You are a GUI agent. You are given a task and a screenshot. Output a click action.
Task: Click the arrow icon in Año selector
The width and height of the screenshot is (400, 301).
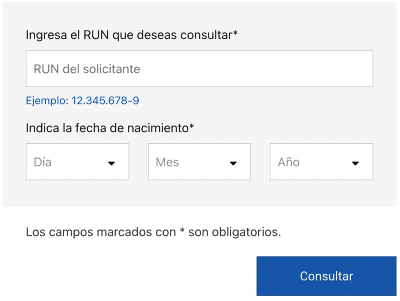click(x=355, y=163)
